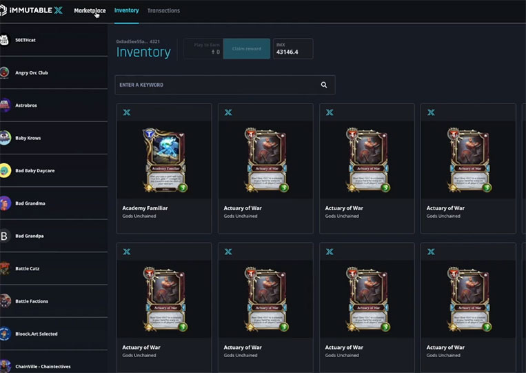Screen dimensions: 526x373
Task: Select Astrobros collection name
Action: pyautogui.click(x=26, y=105)
